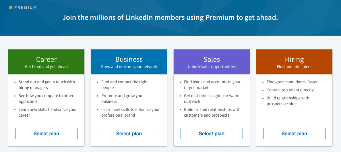Click the blue Business header
The width and height of the screenshot is (341, 152).
pos(129,62)
